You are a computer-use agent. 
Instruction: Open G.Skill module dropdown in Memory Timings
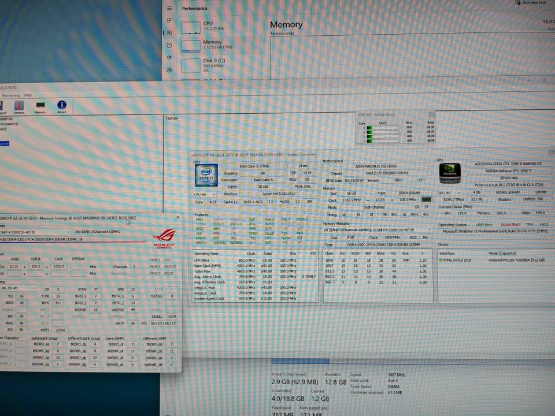pos(35,232)
